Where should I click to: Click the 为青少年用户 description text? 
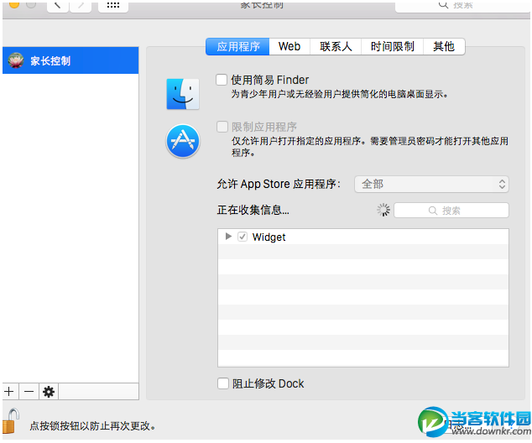pyautogui.click(x=339, y=94)
